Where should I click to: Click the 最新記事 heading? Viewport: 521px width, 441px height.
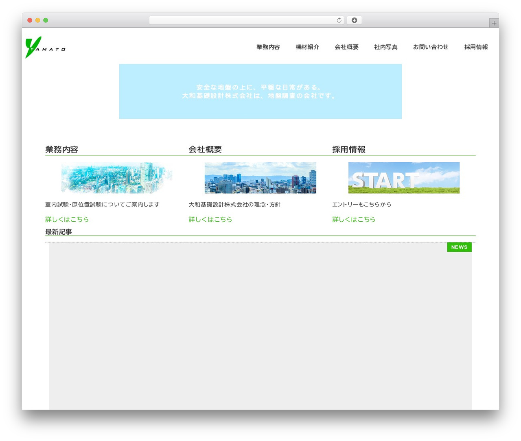click(59, 232)
